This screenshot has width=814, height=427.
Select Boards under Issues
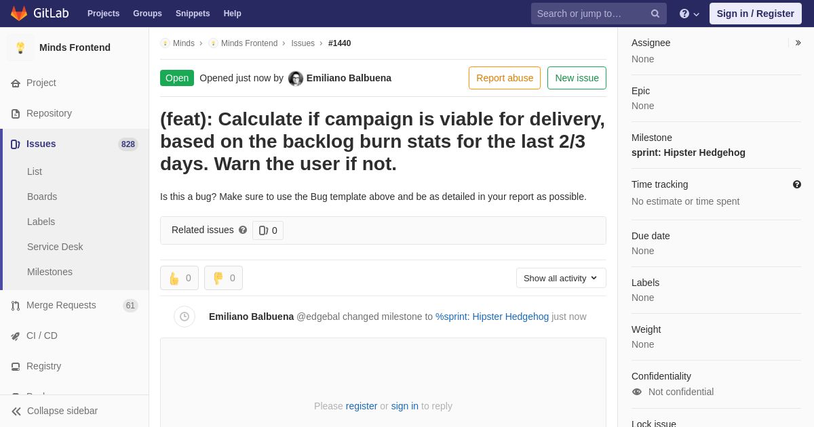click(x=42, y=197)
